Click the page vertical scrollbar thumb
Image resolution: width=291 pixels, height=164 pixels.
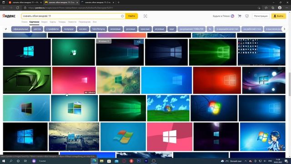[290, 84]
